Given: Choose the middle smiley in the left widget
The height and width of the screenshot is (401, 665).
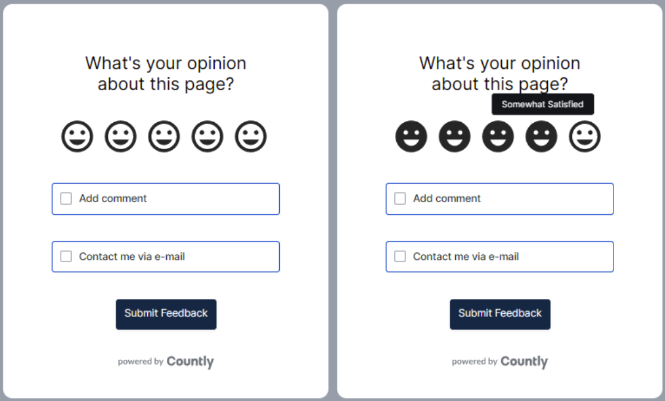Looking at the screenshot, I should (x=164, y=137).
